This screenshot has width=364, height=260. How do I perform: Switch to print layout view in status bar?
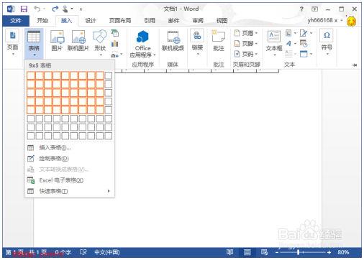click(x=247, y=252)
